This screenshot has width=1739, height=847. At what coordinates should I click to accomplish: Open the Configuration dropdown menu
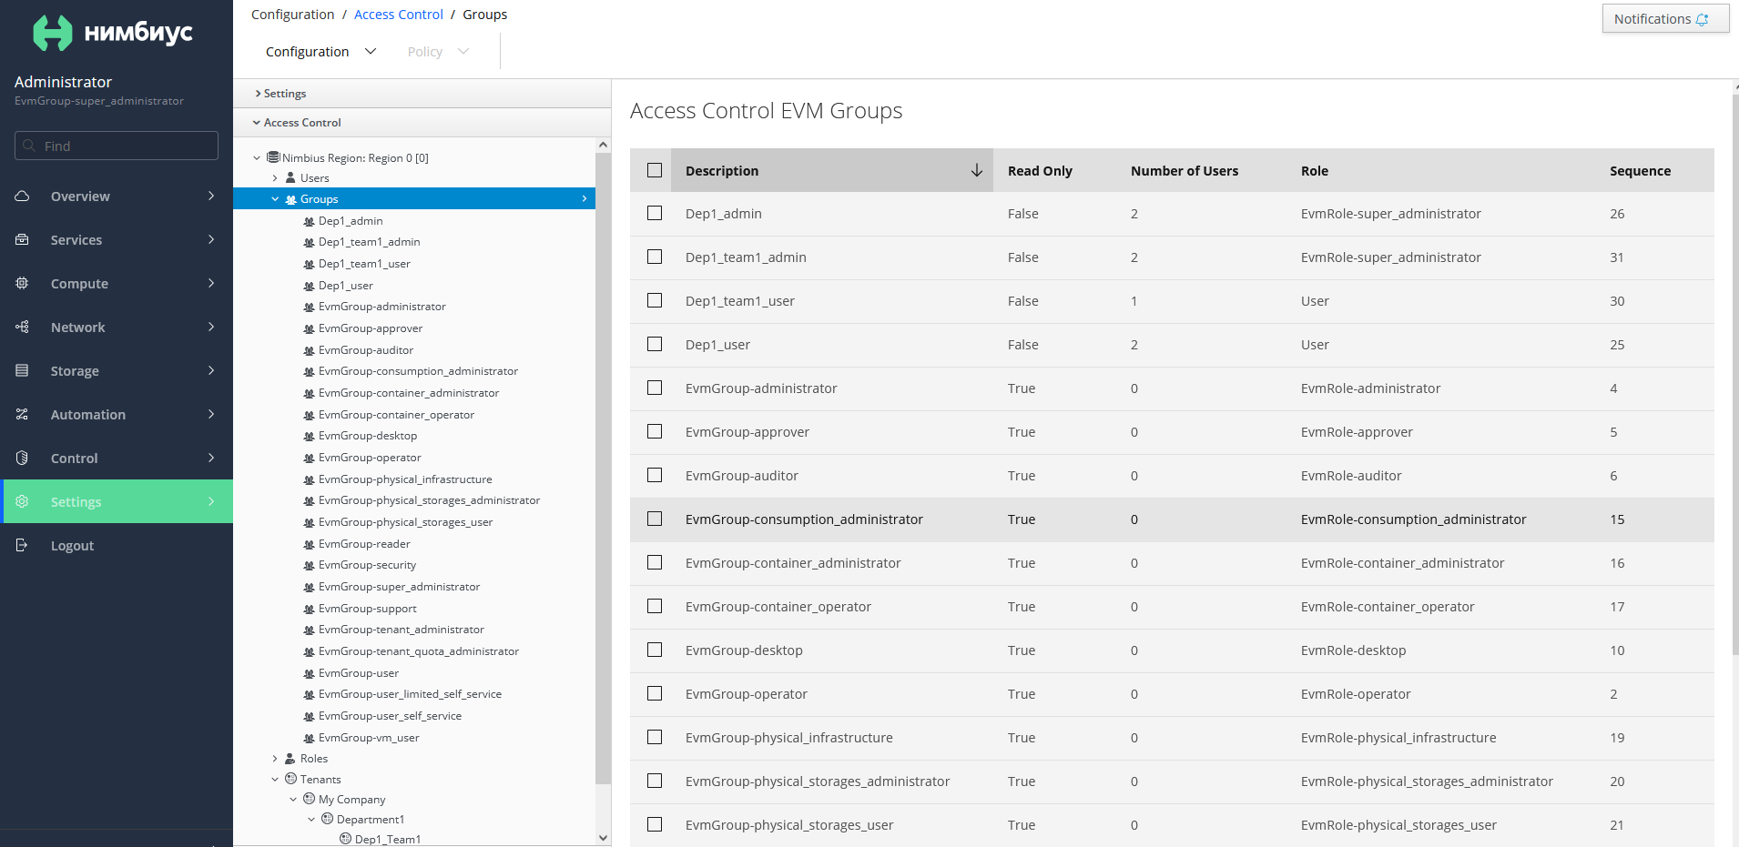pyautogui.click(x=320, y=52)
